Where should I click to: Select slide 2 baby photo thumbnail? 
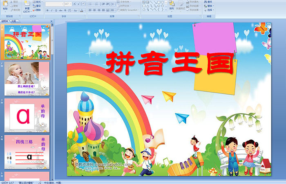27,79
